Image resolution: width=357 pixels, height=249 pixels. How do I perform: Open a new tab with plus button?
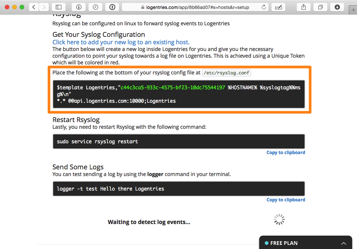(353, 10)
